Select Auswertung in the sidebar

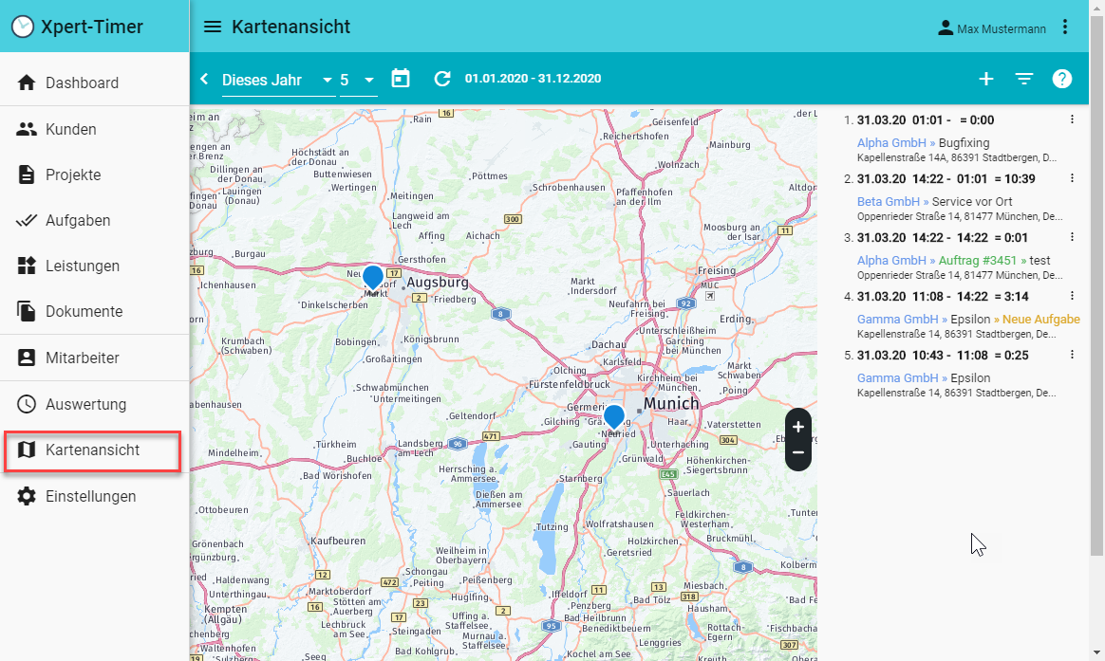click(x=85, y=404)
